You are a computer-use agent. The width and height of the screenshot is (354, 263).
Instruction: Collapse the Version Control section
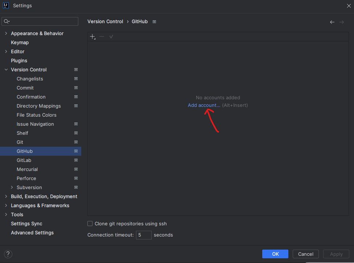pyautogui.click(x=6, y=70)
